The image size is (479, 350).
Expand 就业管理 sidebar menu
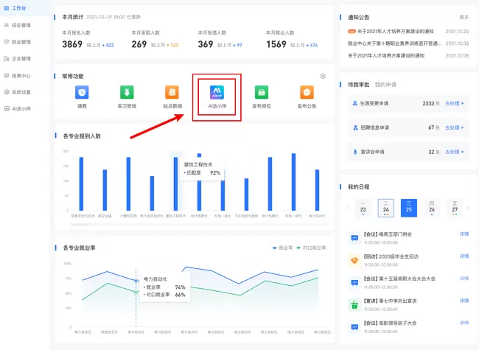(21, 41)
